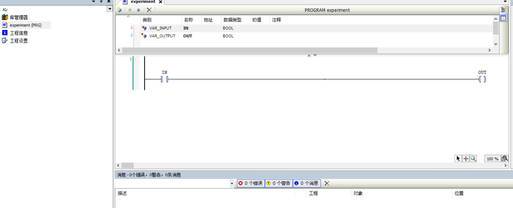Click the ladder editor horizontal scrollbar thumb

tap(128, 165)
